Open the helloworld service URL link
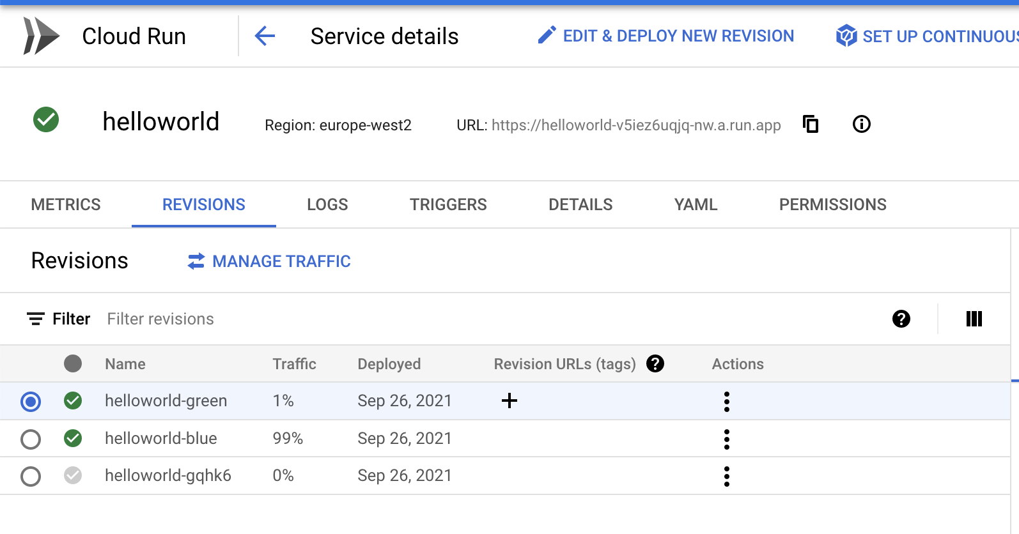This screenshot has height=534, width=1019. click(x=636, y=125)
